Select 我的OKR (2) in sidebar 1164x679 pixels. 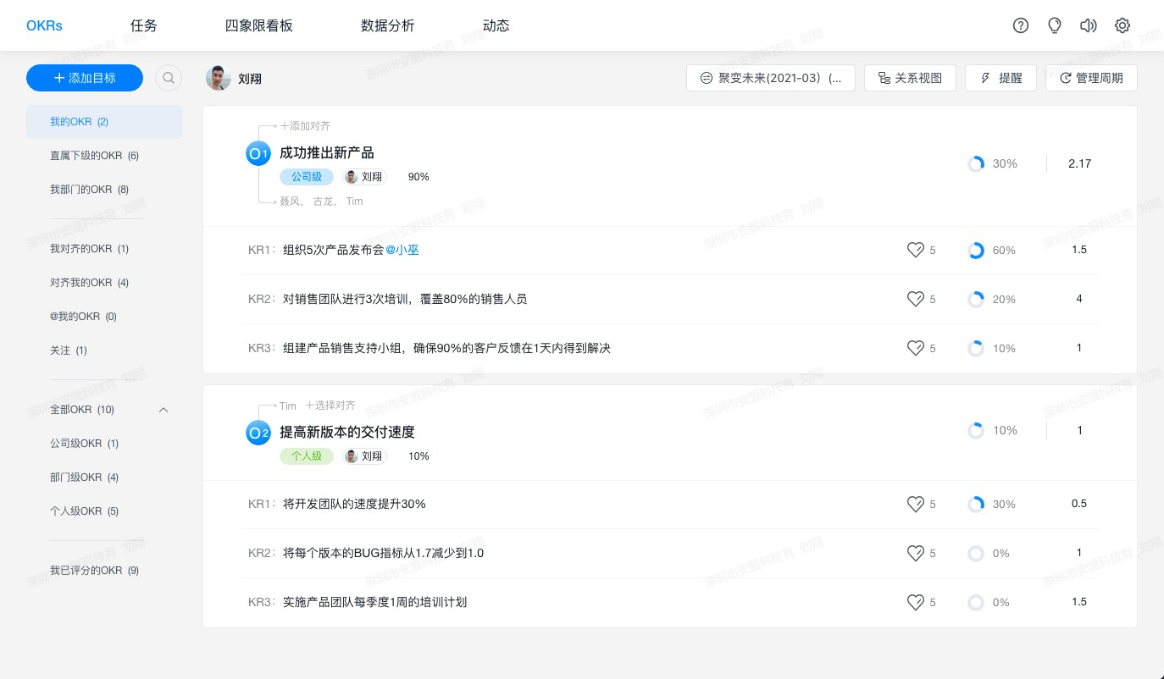tap(104, 122)
